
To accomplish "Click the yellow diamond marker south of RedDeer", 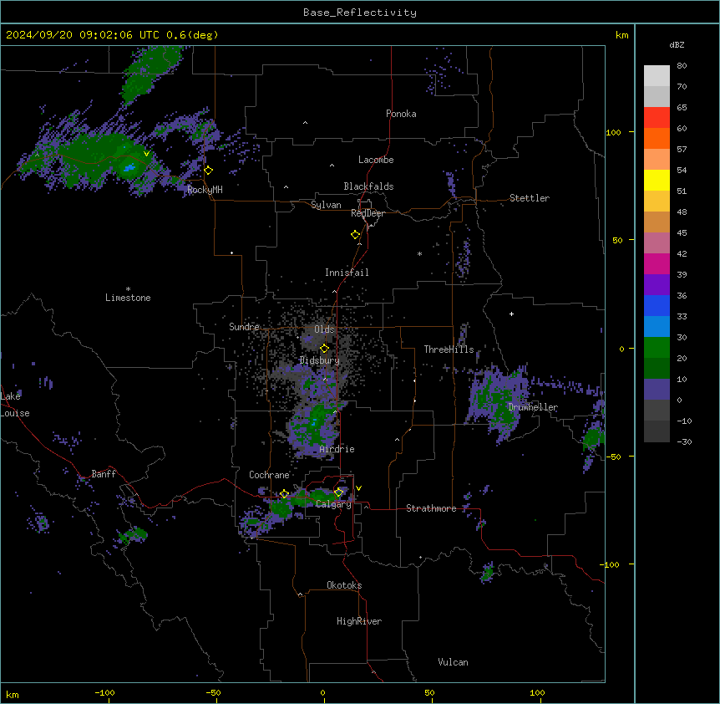I will click(356, 235).
